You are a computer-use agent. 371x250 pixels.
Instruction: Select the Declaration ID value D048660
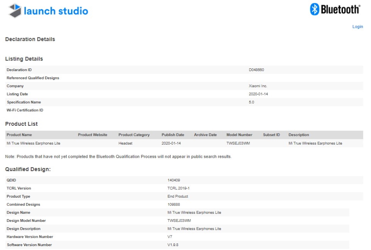point(258,70)
